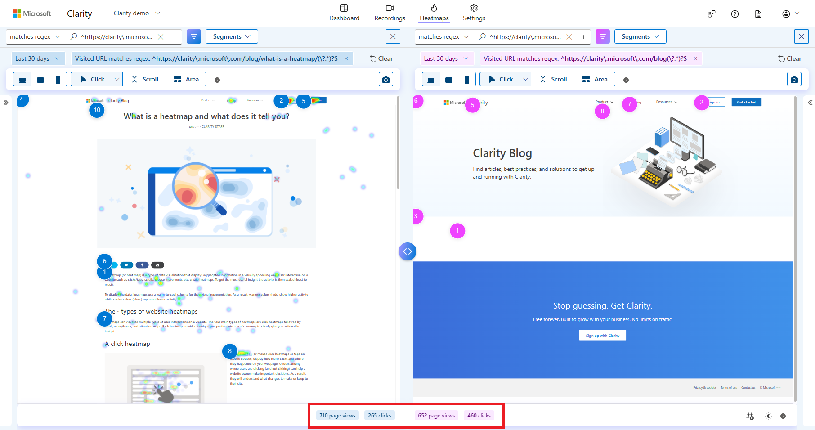The image size is (815, 430).
Task: Expand the right side panel chevrons
Action: click(x=810, y=103)
